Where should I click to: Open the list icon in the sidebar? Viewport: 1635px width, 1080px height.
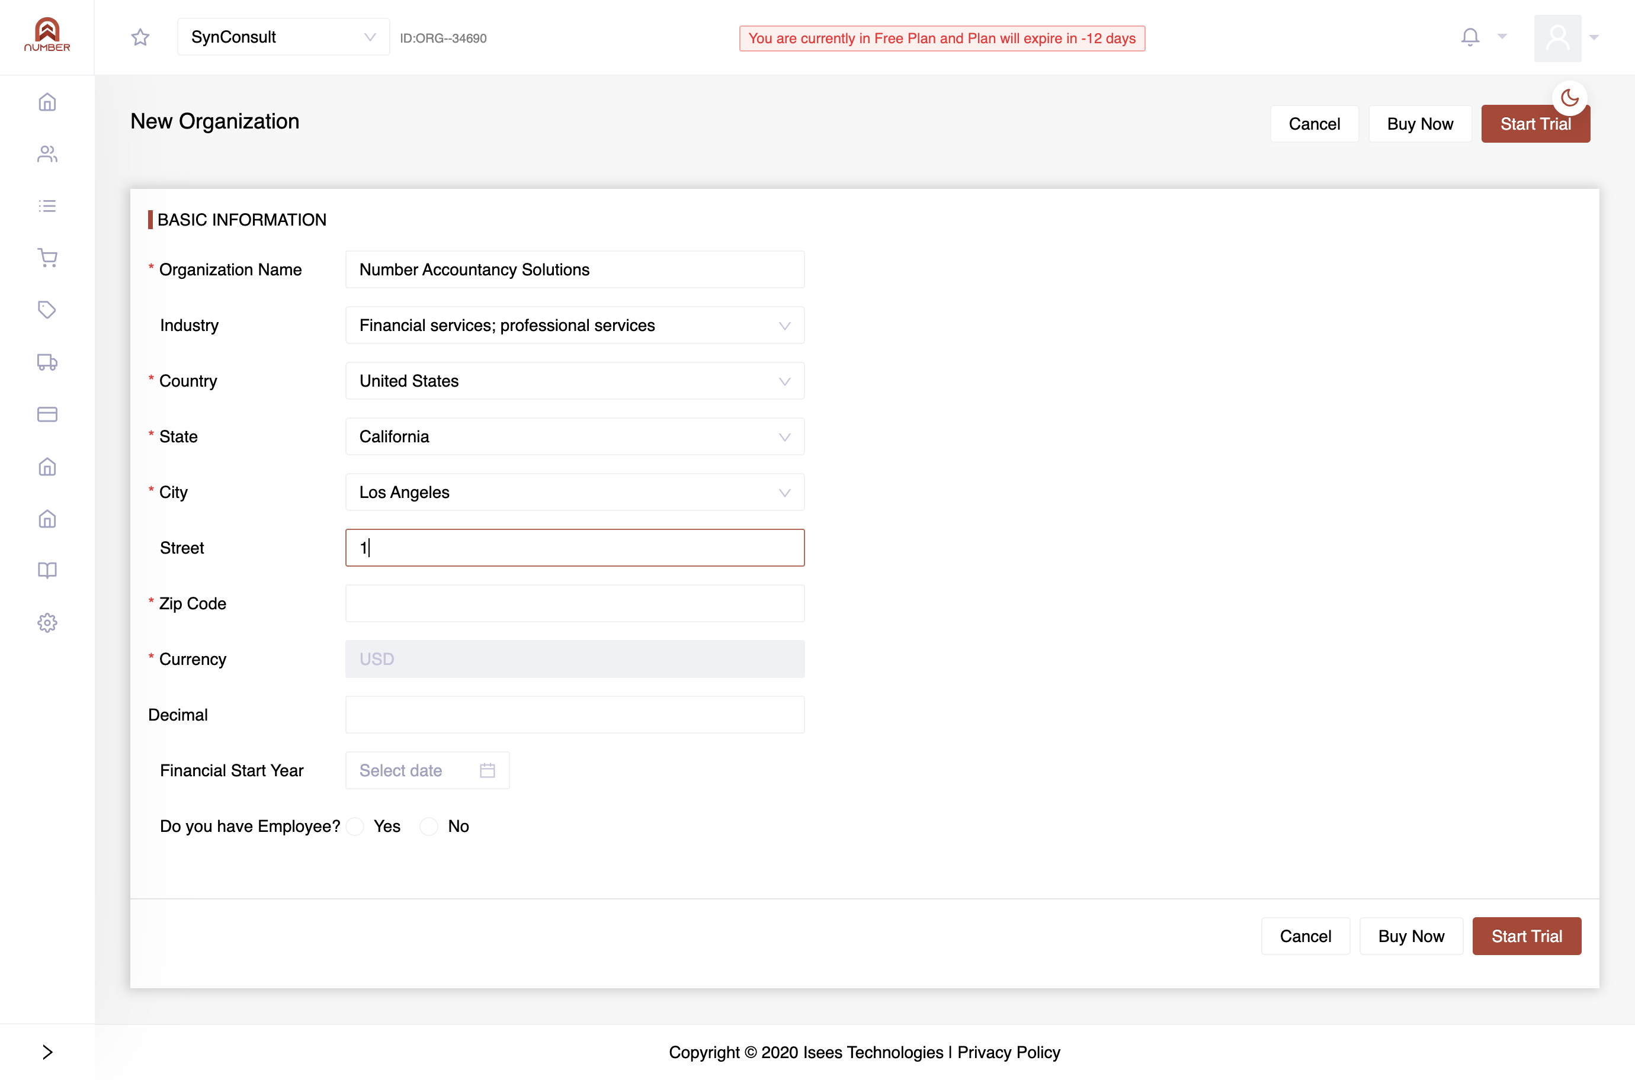click(47, 206)
